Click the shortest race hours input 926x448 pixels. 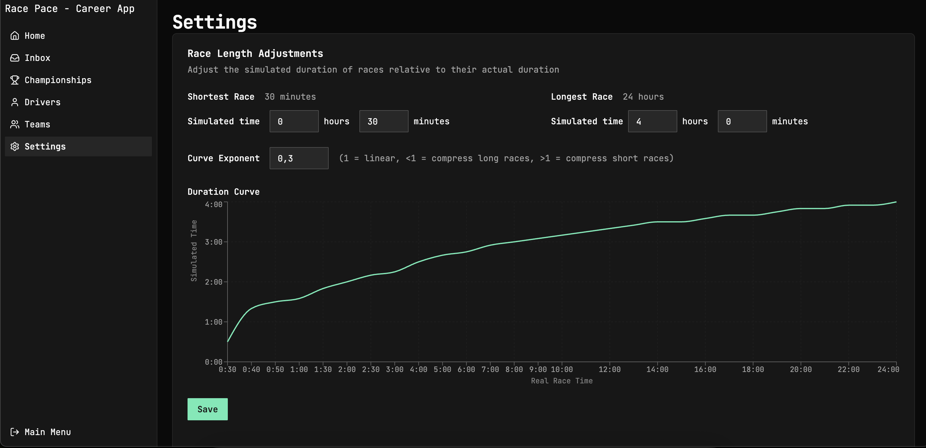[294, 121]
